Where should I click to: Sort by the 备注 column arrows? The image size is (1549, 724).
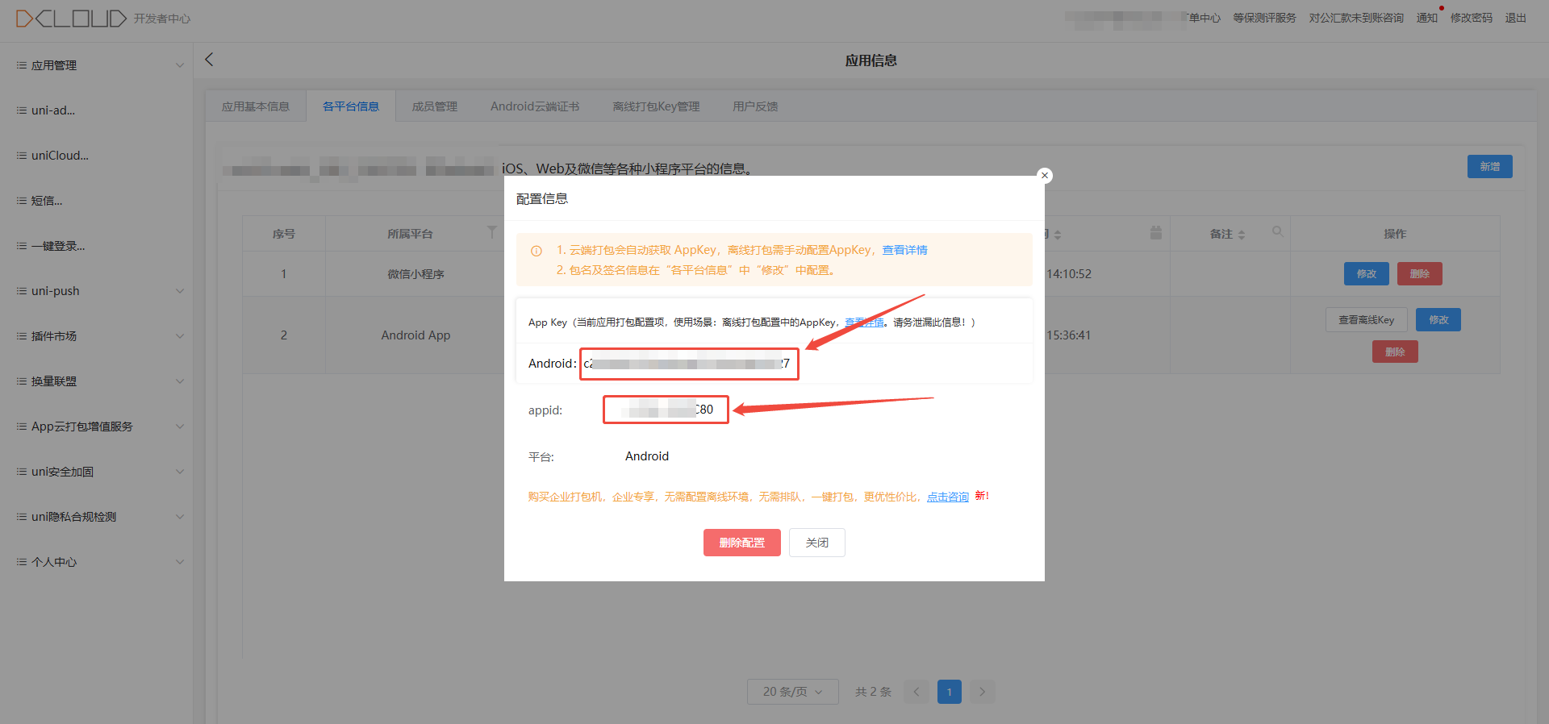click(x=1242, y=235)
